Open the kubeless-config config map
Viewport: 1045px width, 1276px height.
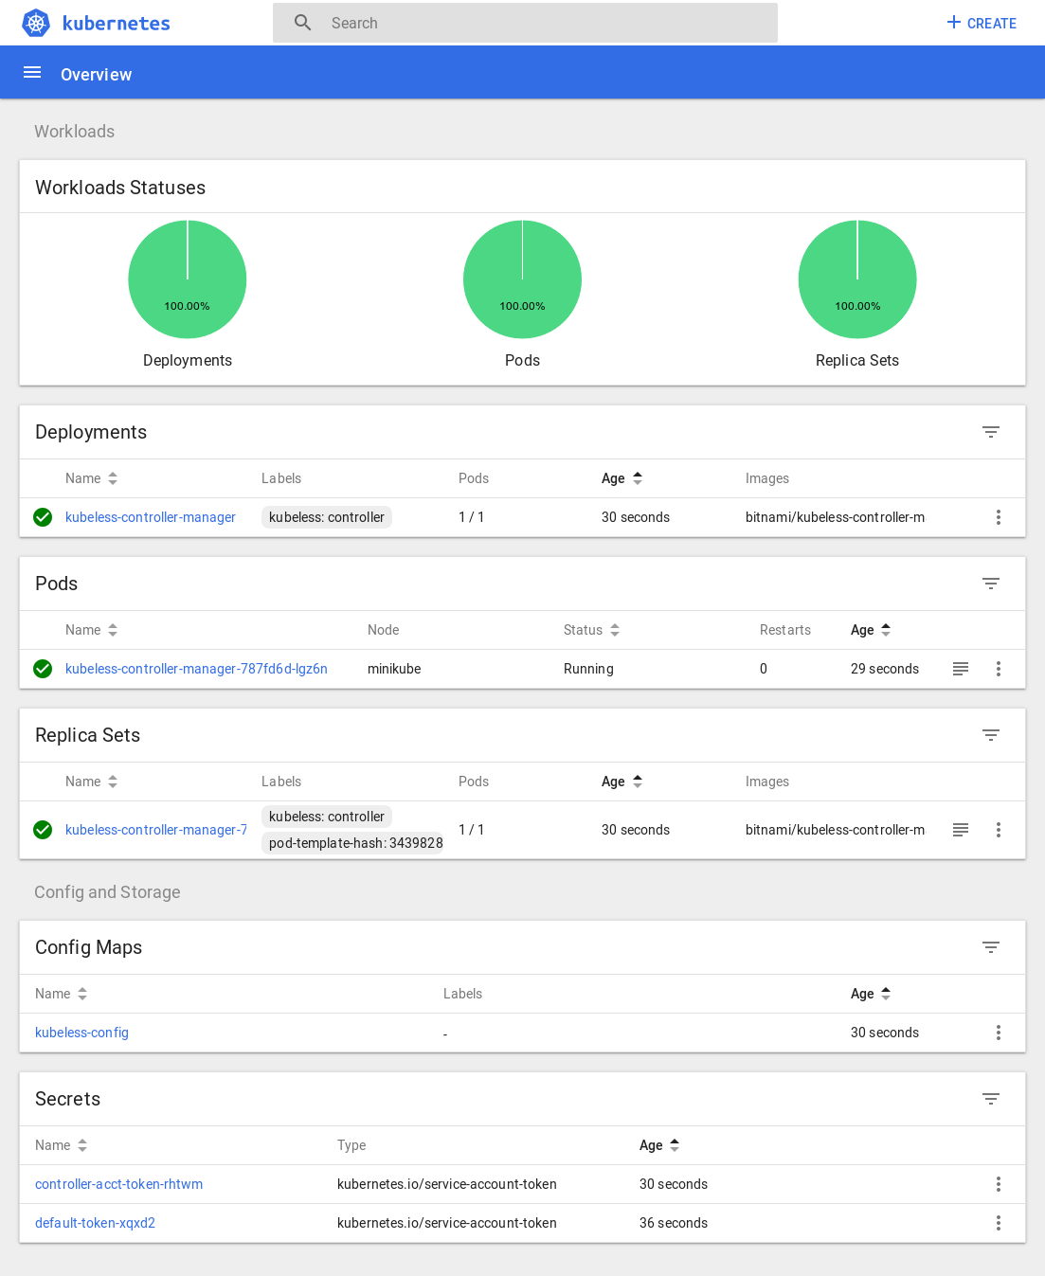(81, 1033)
